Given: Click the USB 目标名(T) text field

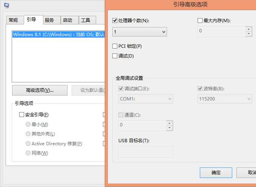Looking at the screenshot, I should pyautogui.click(x=146, y=152).
